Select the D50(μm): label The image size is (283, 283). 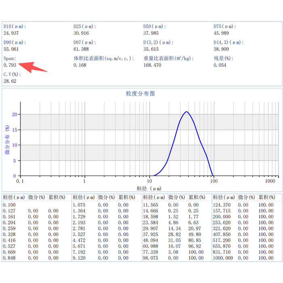point(155,26)
